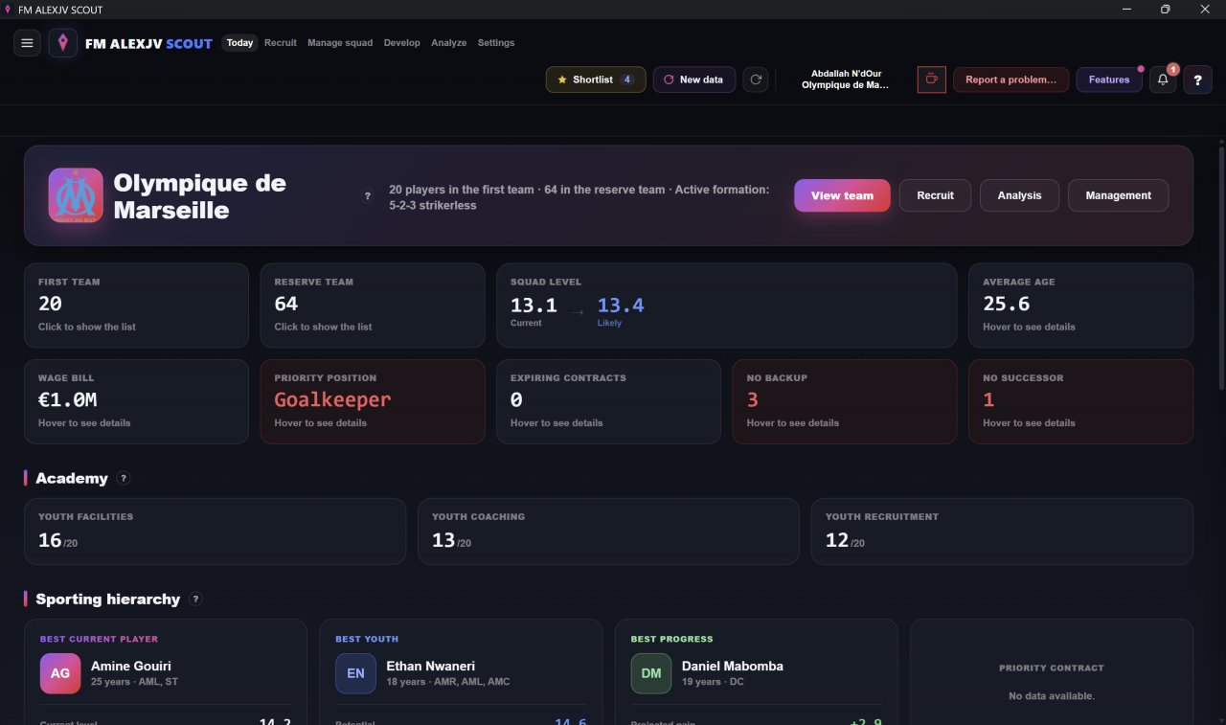Select the Analyze tab
This screenshot has height=725, width=1226.
449,43
